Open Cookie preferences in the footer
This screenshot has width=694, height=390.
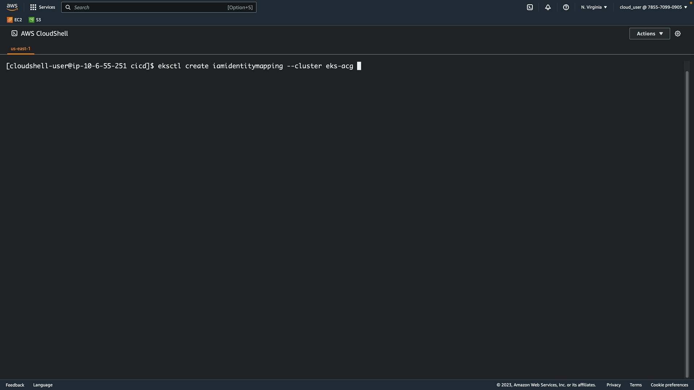coord(669,385)
